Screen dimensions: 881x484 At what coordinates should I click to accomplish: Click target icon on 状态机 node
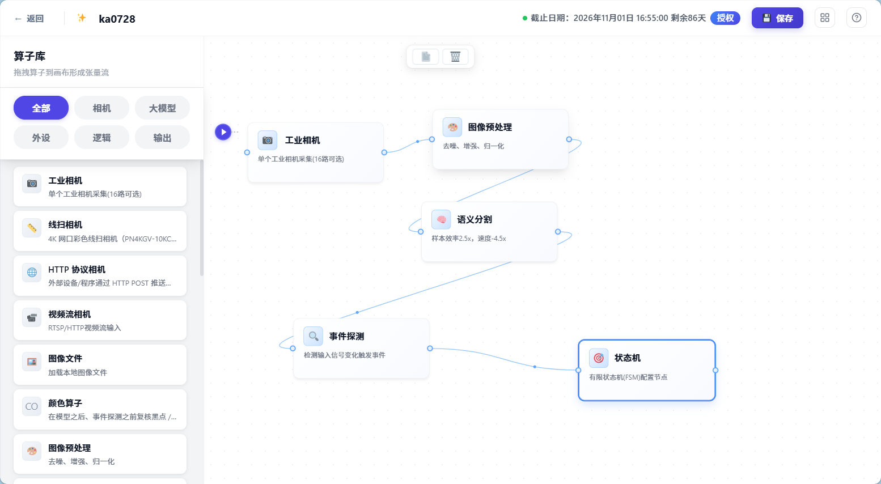click(x=599, y=358)
